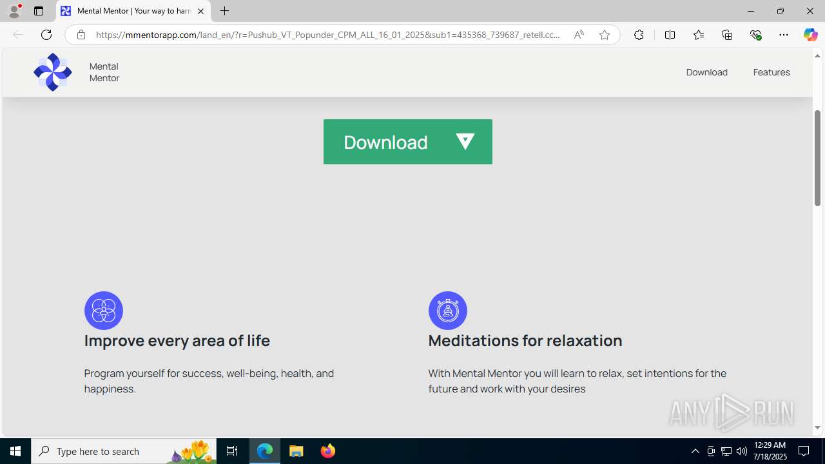Open the Collections panel
The height and width of the screenshot is (464, 825).
point(727,35)
